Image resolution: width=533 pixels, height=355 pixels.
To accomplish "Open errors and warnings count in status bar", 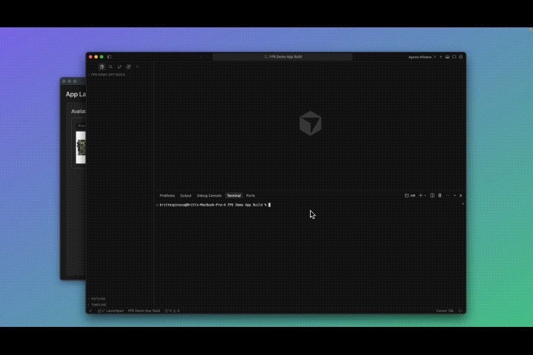I will point(172,311).
